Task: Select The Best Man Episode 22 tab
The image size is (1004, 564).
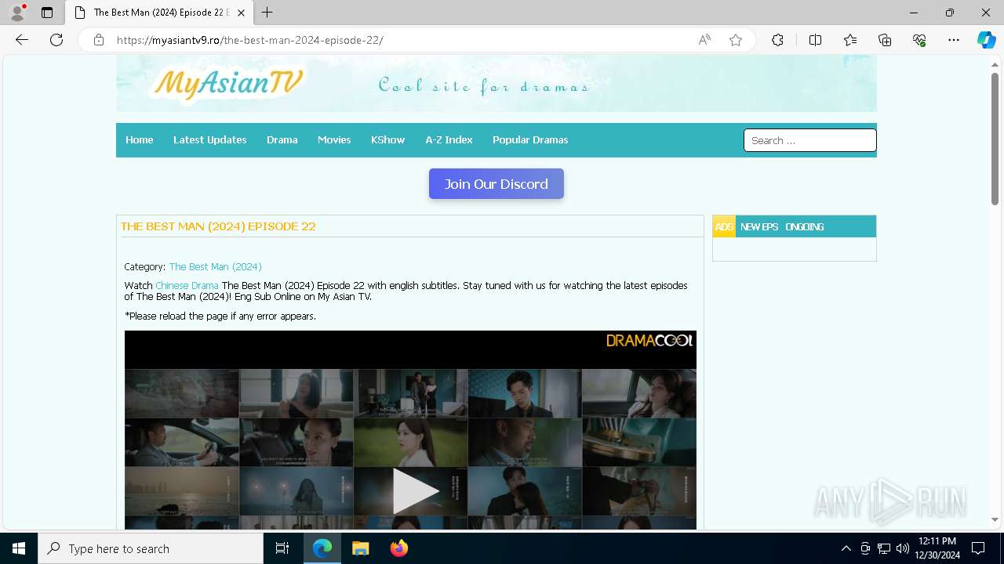Action: click(x=159, y=13)
